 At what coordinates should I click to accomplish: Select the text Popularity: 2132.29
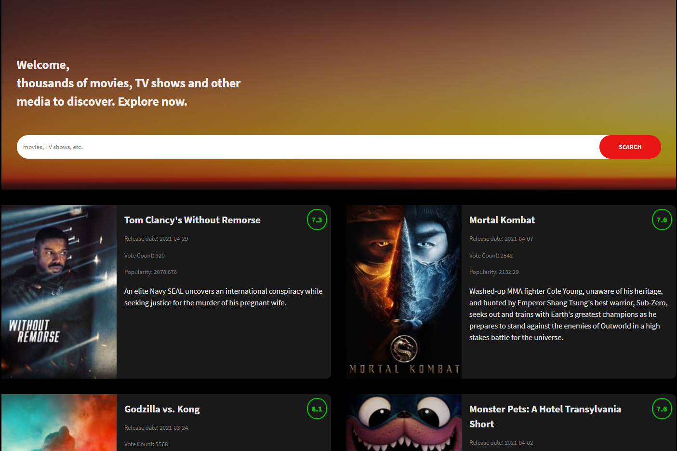click(x=494, y=272)
